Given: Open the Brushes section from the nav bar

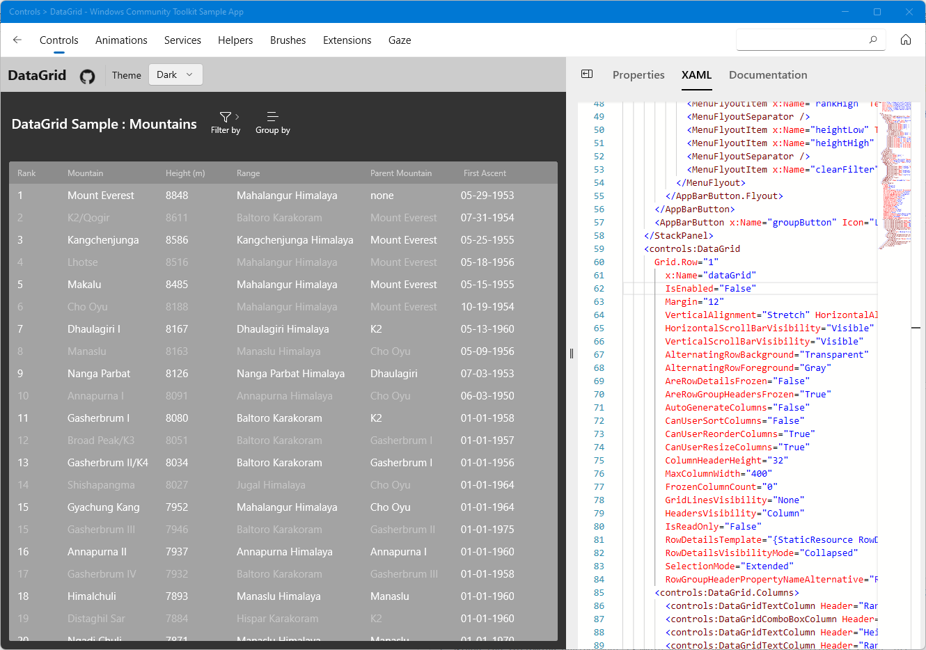Looking at the screenshot, I should tap(288, 40).
